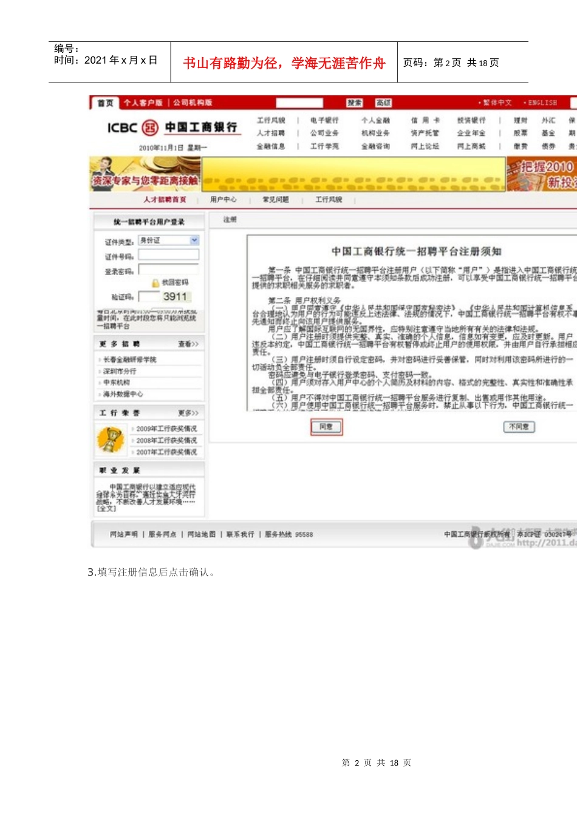
Task: Go to 人才招聘首页 in sub navigation
Action: (165, 200)
